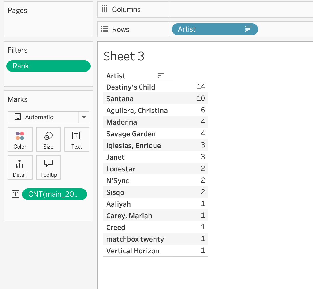
Task: Select the Rank filter pill
Action: (48, 66)
